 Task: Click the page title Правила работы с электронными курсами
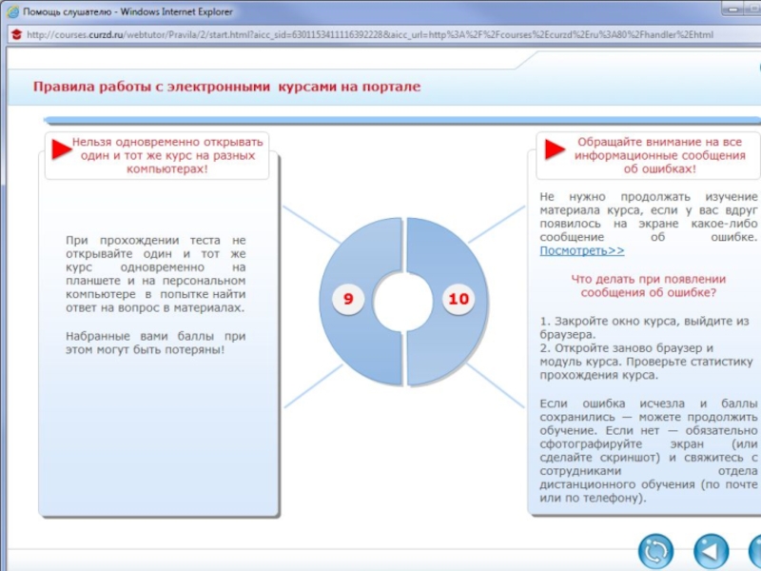click(x=226, y=87)
